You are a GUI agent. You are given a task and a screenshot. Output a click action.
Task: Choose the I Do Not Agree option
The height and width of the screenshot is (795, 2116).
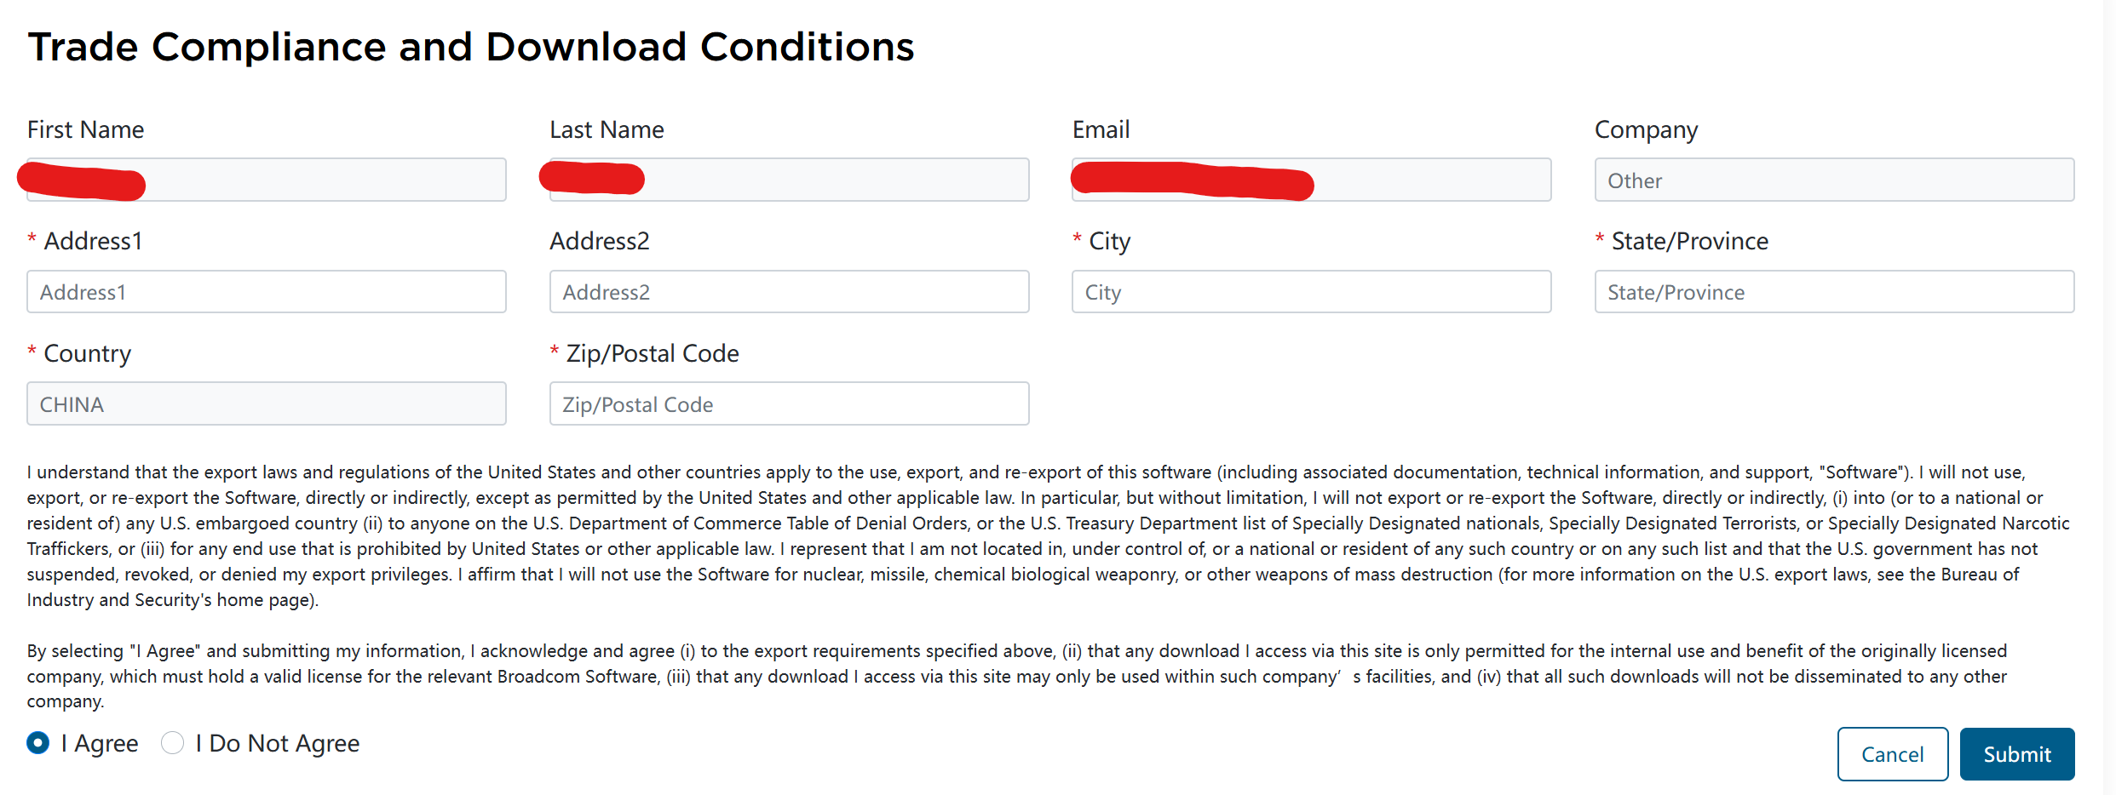[173, 743]
